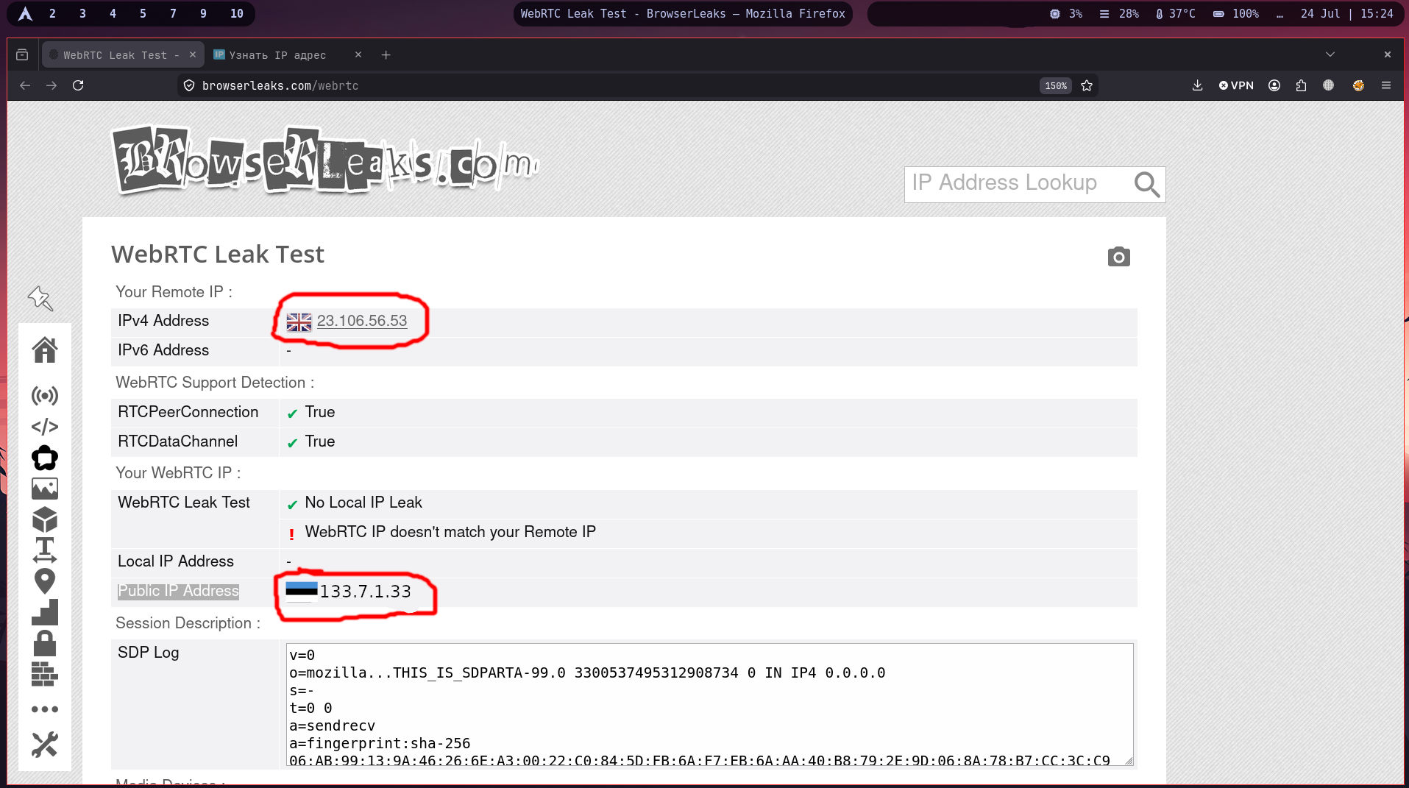Click the battery 100% indicator

[x=1236, y=14]
